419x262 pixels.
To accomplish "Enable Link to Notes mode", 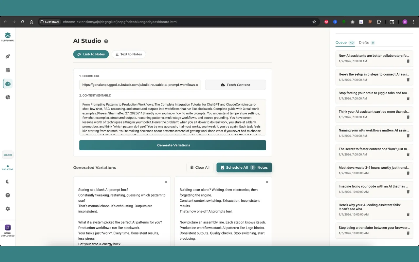I will [91, 54].
